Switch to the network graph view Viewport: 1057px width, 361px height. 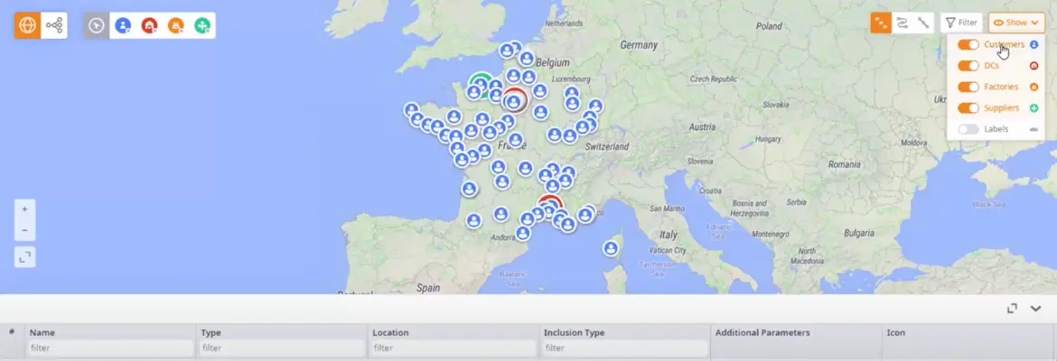pyautogui.click(x=54, y=25)
